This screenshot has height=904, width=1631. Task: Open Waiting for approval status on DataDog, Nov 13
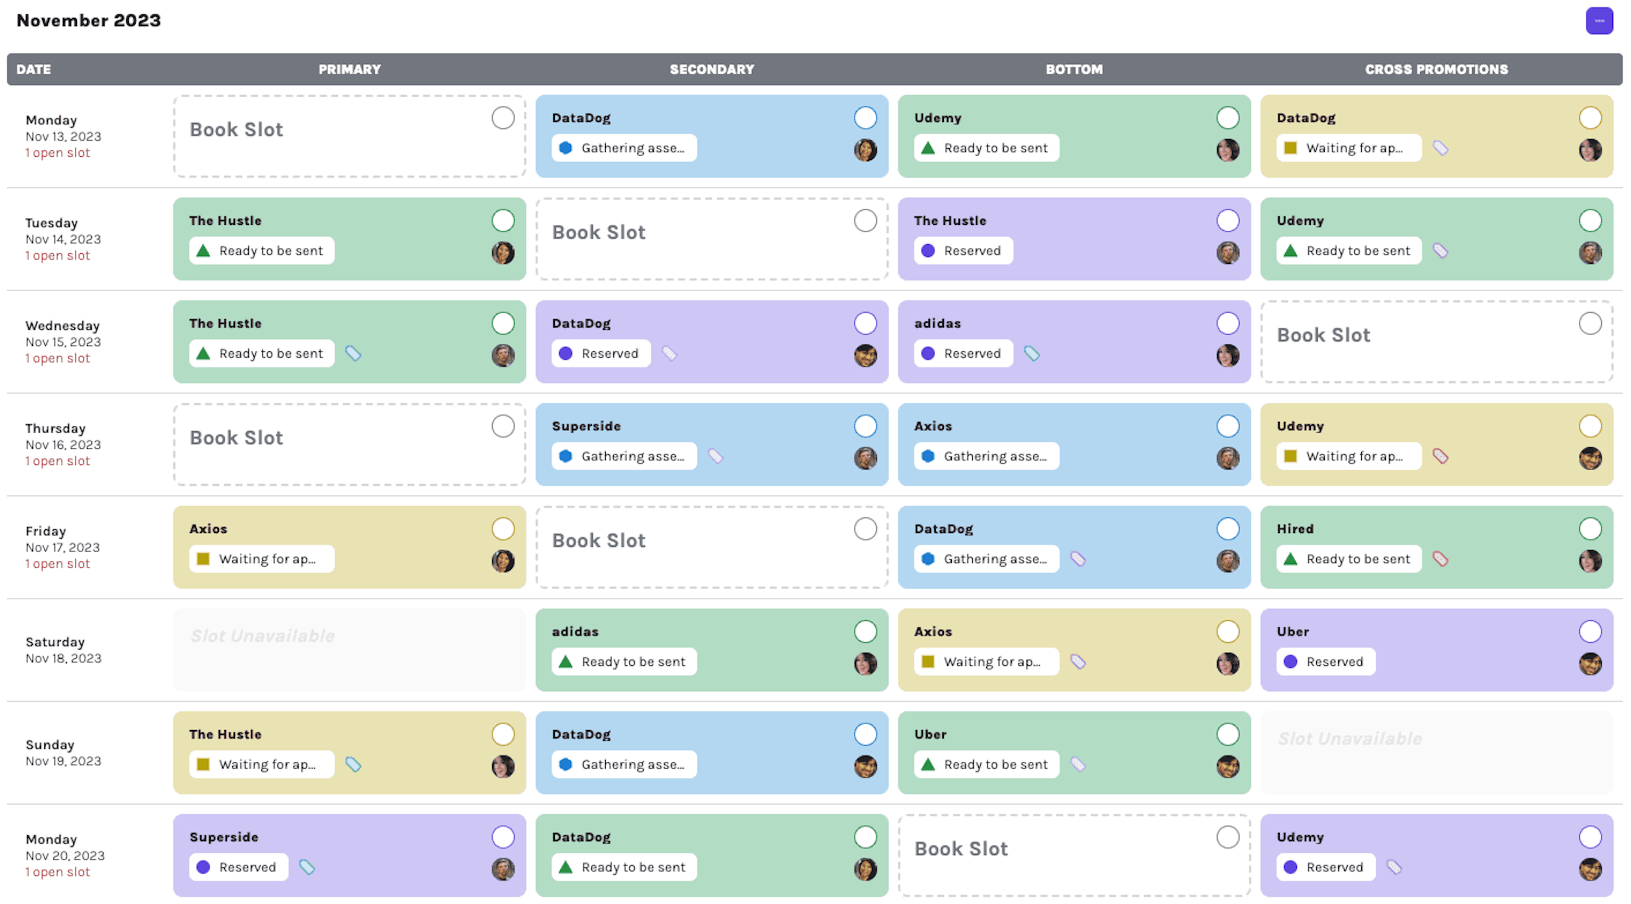tap(1349, 148)
